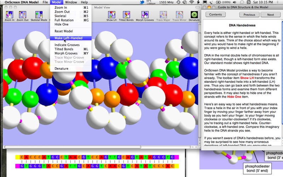Image resolution: width=283 pixels, height=177 pixels.
Task: Click the Morph Grooves toolbar icon
Action: coord(145,16)
